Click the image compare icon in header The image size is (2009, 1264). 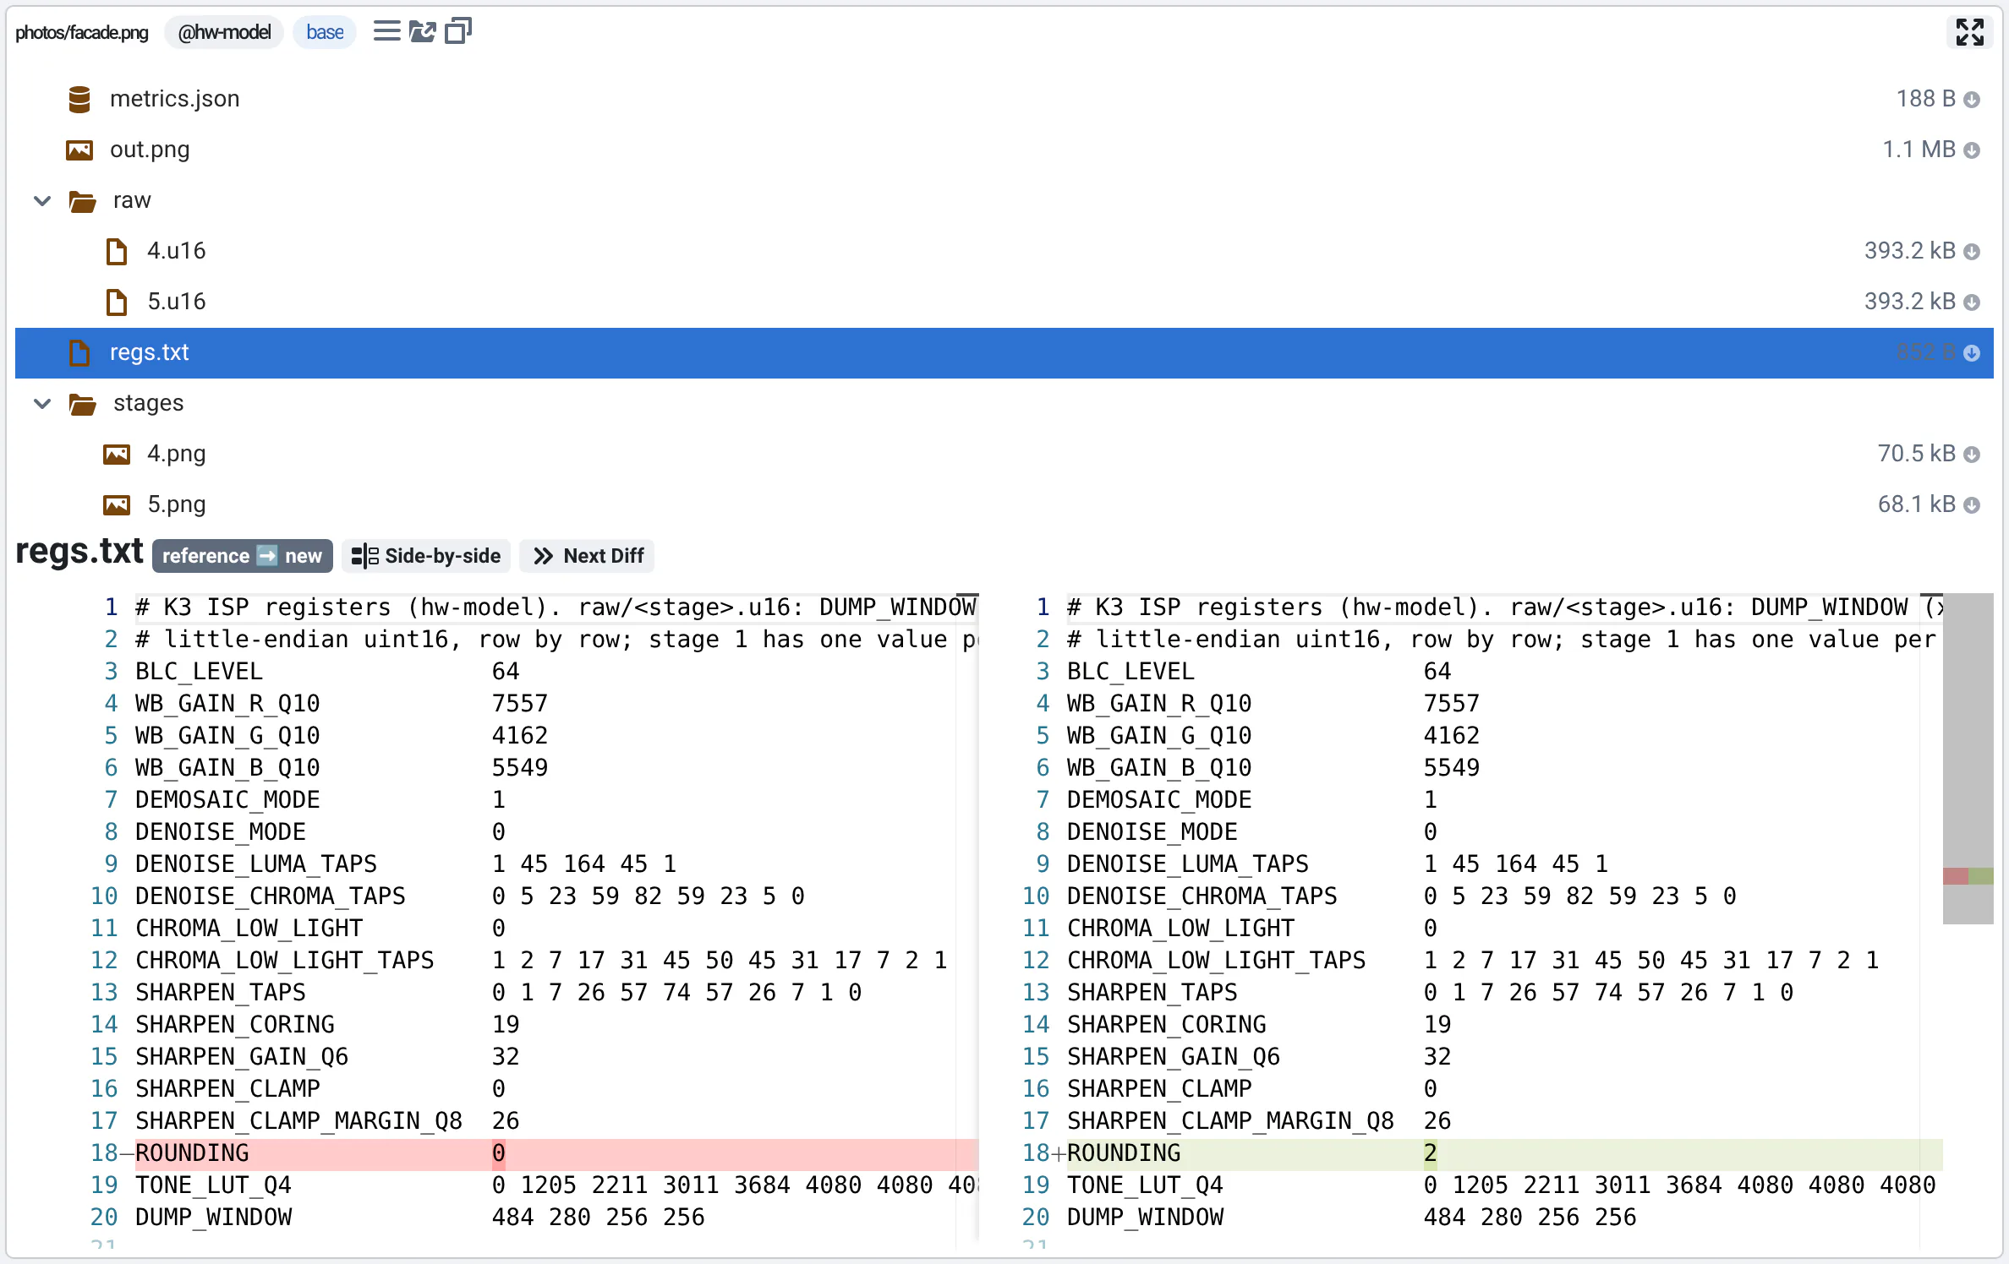pos(422,32)
